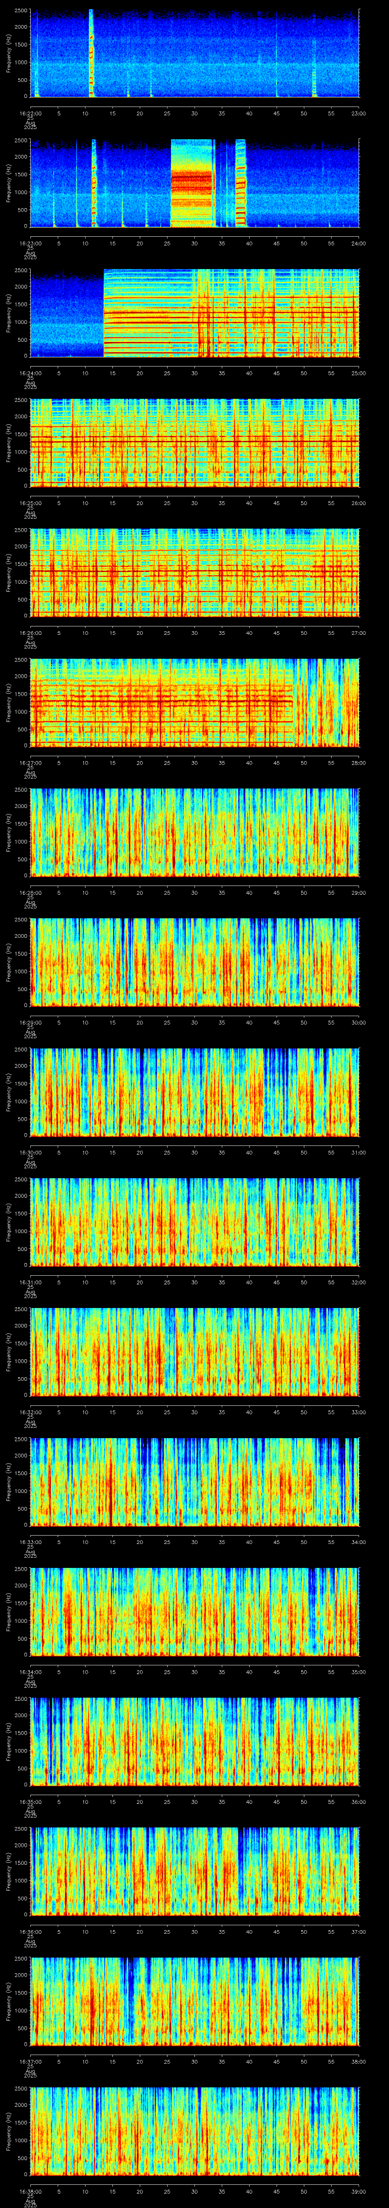389x2208 pixels.
Task: Click the 33:00 end time label
Action: [358, 1412]
